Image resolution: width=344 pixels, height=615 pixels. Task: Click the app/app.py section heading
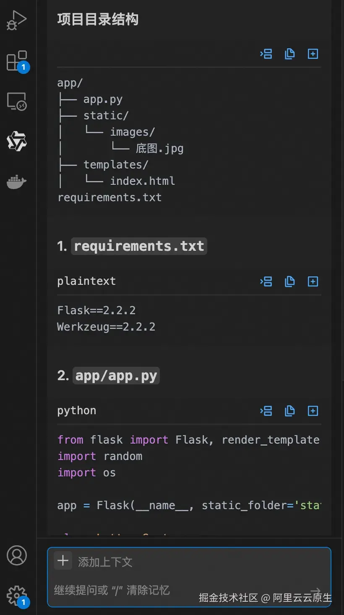pyautogui.click(x=116, y=376)
